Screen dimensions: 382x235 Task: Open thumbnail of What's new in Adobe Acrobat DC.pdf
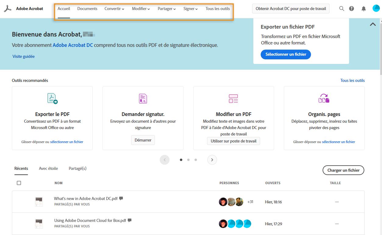click(39, 202)
